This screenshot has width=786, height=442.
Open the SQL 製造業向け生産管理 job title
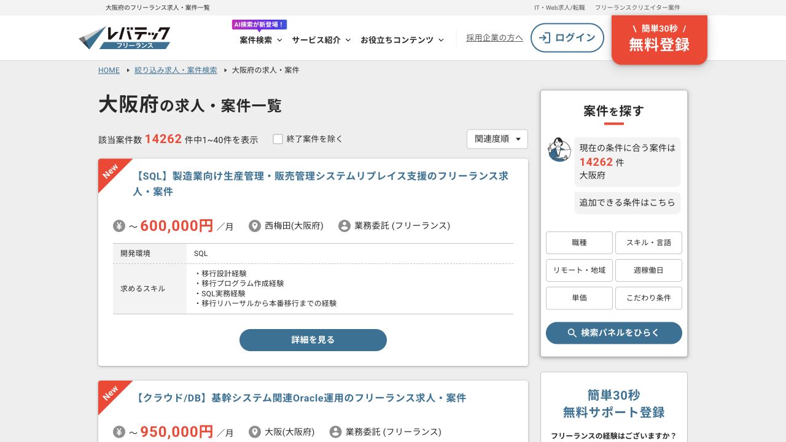[321, 184]
